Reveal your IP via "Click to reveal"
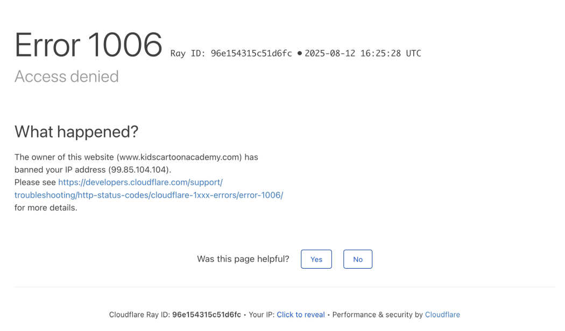The image size is (565, 331). click(x=301, y=315)
